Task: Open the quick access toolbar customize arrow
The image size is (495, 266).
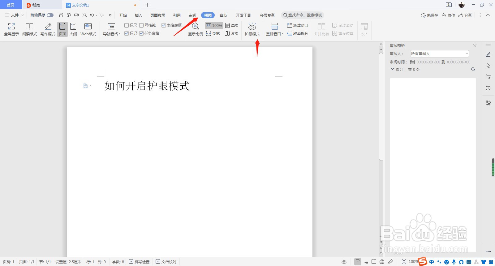Action: (110, 15)
